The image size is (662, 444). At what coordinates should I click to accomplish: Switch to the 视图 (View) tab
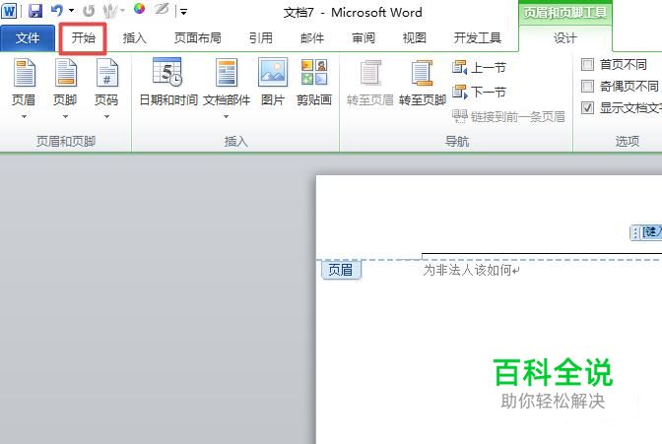point(414,38)
